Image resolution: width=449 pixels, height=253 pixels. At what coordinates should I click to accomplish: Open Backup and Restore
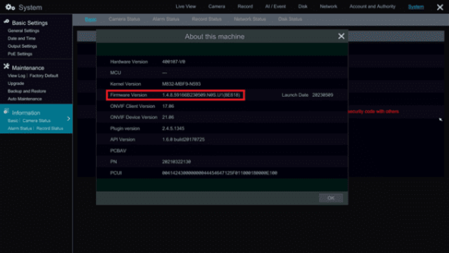pos(27,92)
